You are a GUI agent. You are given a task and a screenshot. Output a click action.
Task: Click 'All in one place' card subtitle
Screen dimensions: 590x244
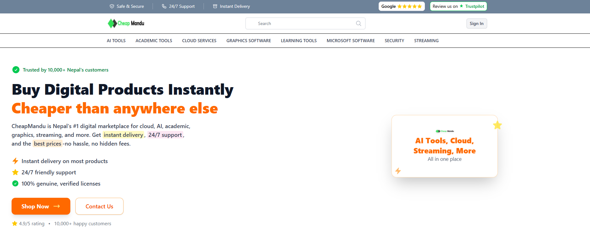445,159
